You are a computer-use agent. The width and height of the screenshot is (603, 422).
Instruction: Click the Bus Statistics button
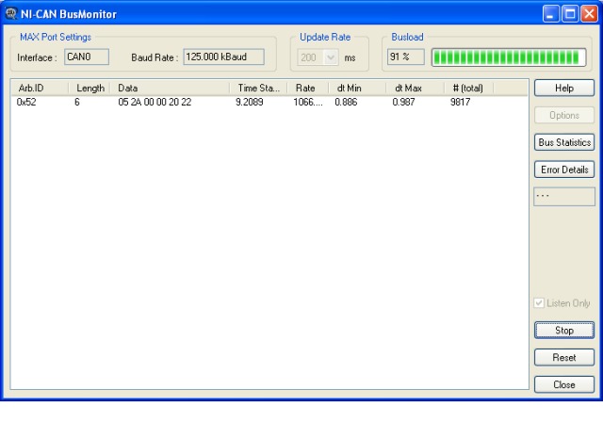pyautogui.click(x=563, y=142)
